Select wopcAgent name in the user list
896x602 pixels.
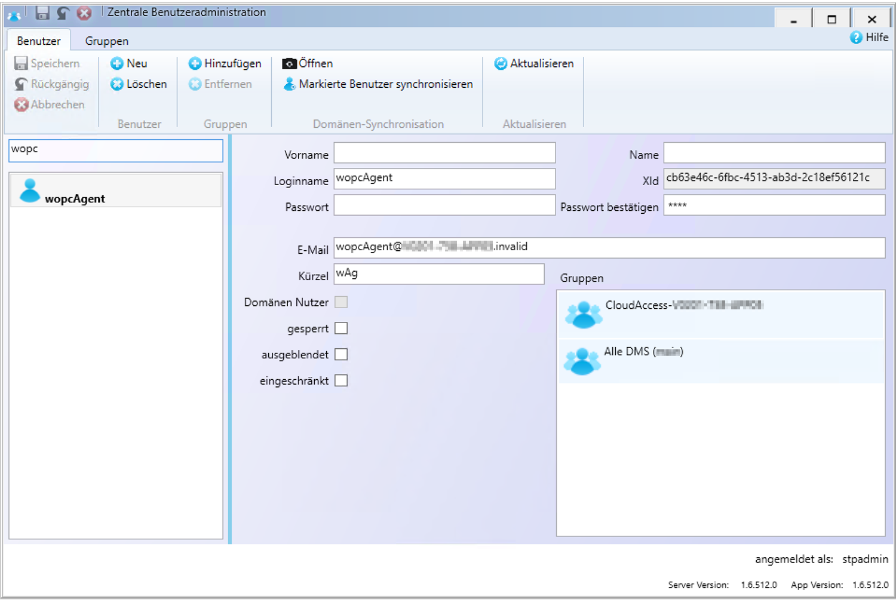(75, 199)
